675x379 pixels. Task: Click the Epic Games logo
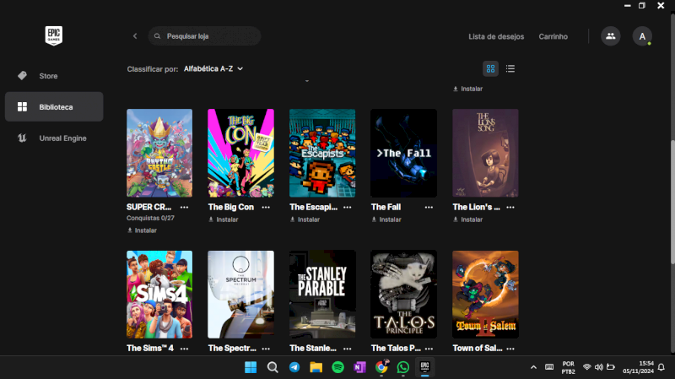pos(54,35)
